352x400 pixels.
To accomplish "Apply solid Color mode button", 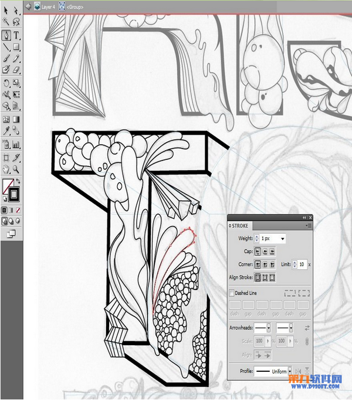I will tap(5, 211).
